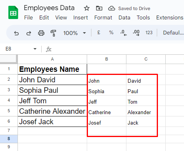Open the Extensions menu
This screenshot has height=151, width=184.
pos(170,17)
